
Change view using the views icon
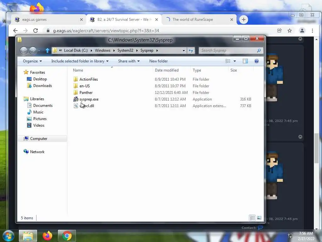pos(228,61)
